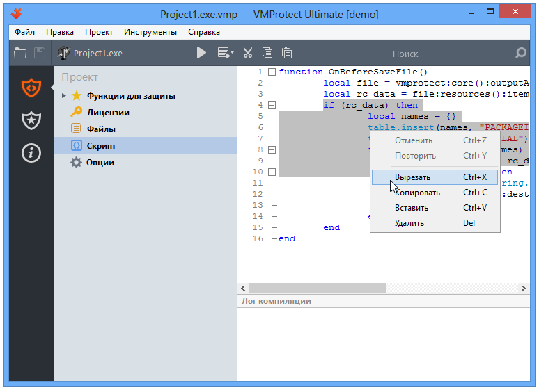The image size is (539, 390).
Task: Click the key icon beside Лицензии
Action: (77, 112)
